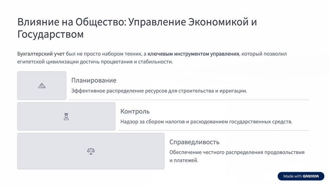Open the Made with Gamma badge

301,176
